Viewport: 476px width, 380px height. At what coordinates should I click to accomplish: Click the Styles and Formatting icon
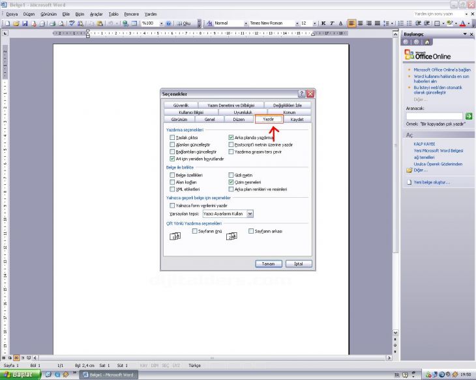pyautogui.click(x=209, y=23)
